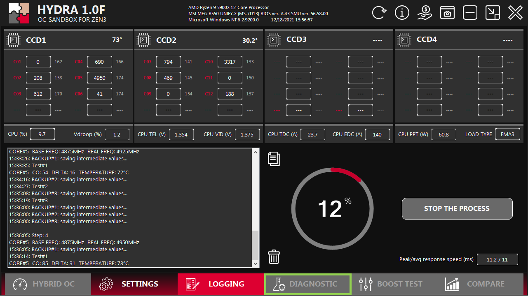Open the COMPARE tab
Image resolution: width=528 pixels, height=296 pixels.
(x=481, y=284)
